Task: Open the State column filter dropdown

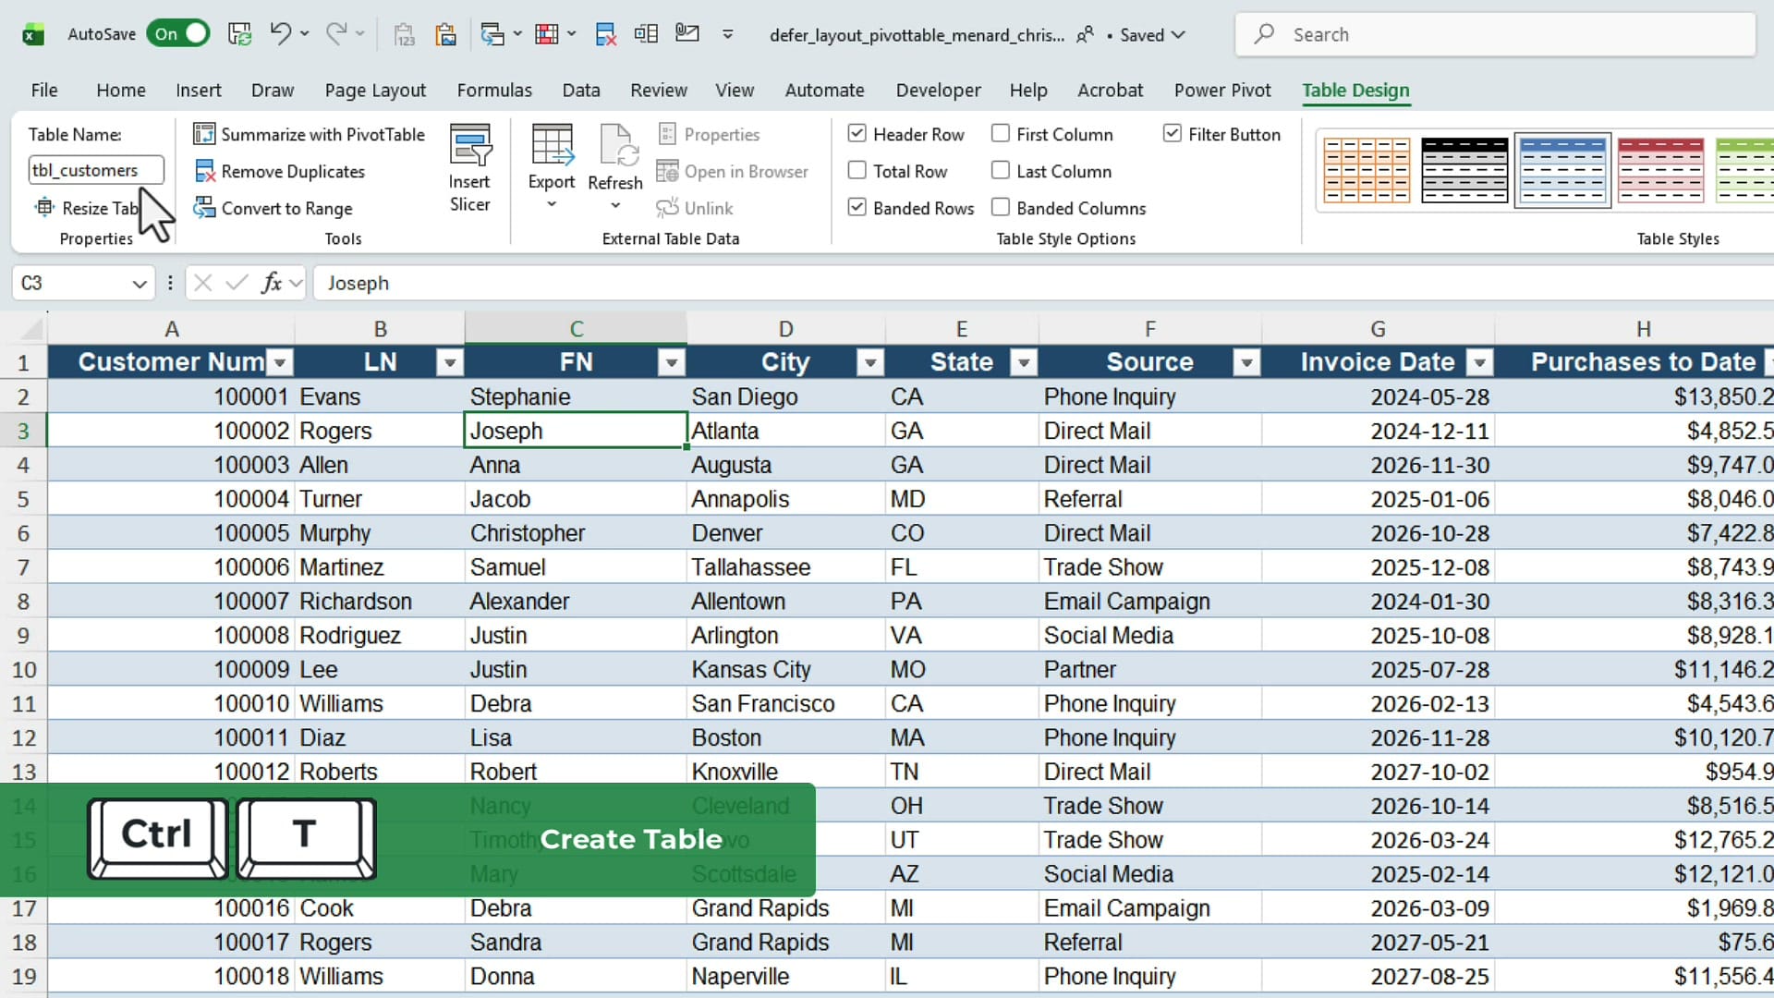Action: (x=1024, y=362)
